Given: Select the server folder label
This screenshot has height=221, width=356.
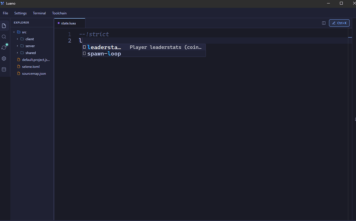Looking at the screenshot, I should point(30,46).
